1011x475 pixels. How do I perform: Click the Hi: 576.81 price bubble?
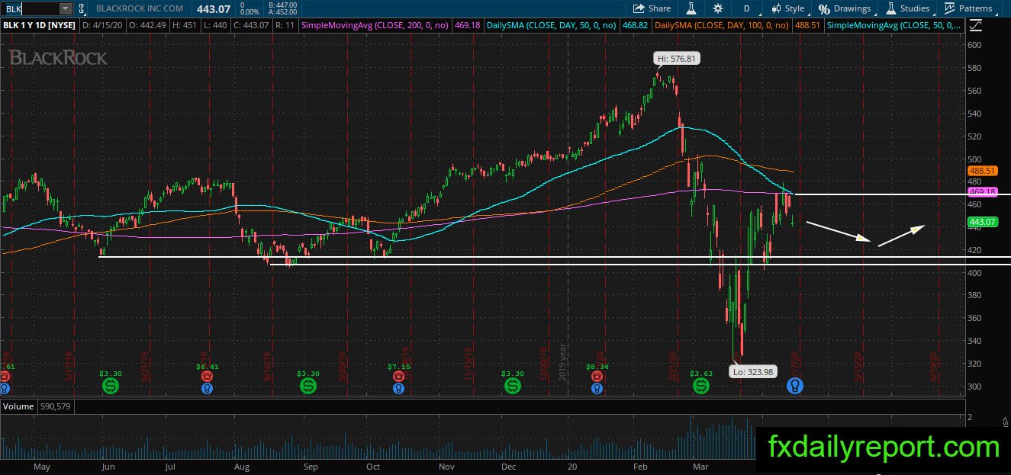pyautogui.click(x=677, y=59)
